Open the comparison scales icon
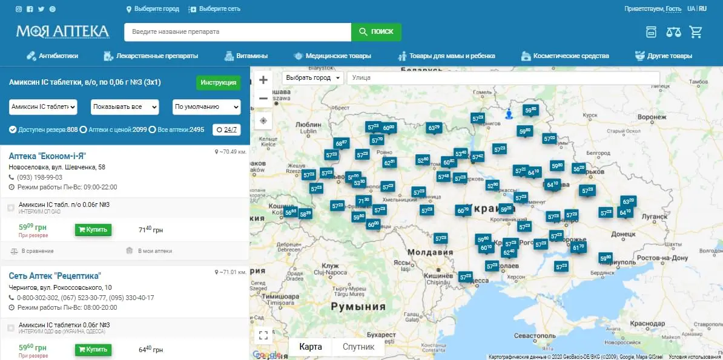The height and width of the screenshot is (360, 723). pos(673,32)
